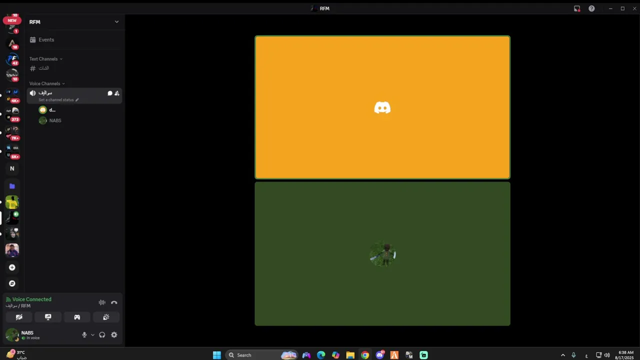
Task: Open User Settings gear
Action: coord(114,335)
